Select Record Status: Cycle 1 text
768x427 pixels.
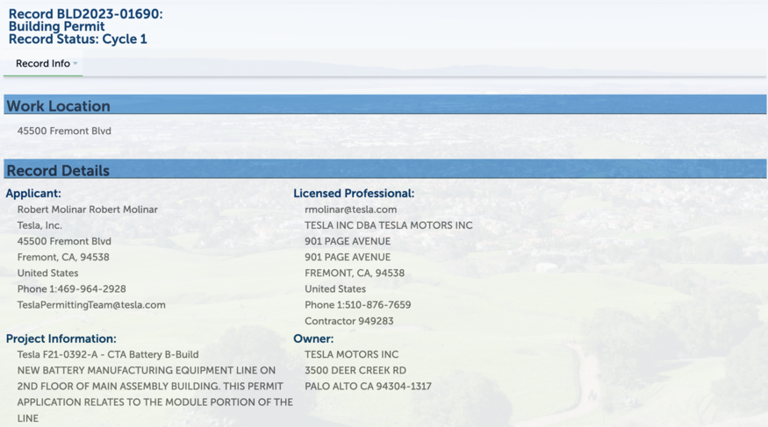(78, 39)
